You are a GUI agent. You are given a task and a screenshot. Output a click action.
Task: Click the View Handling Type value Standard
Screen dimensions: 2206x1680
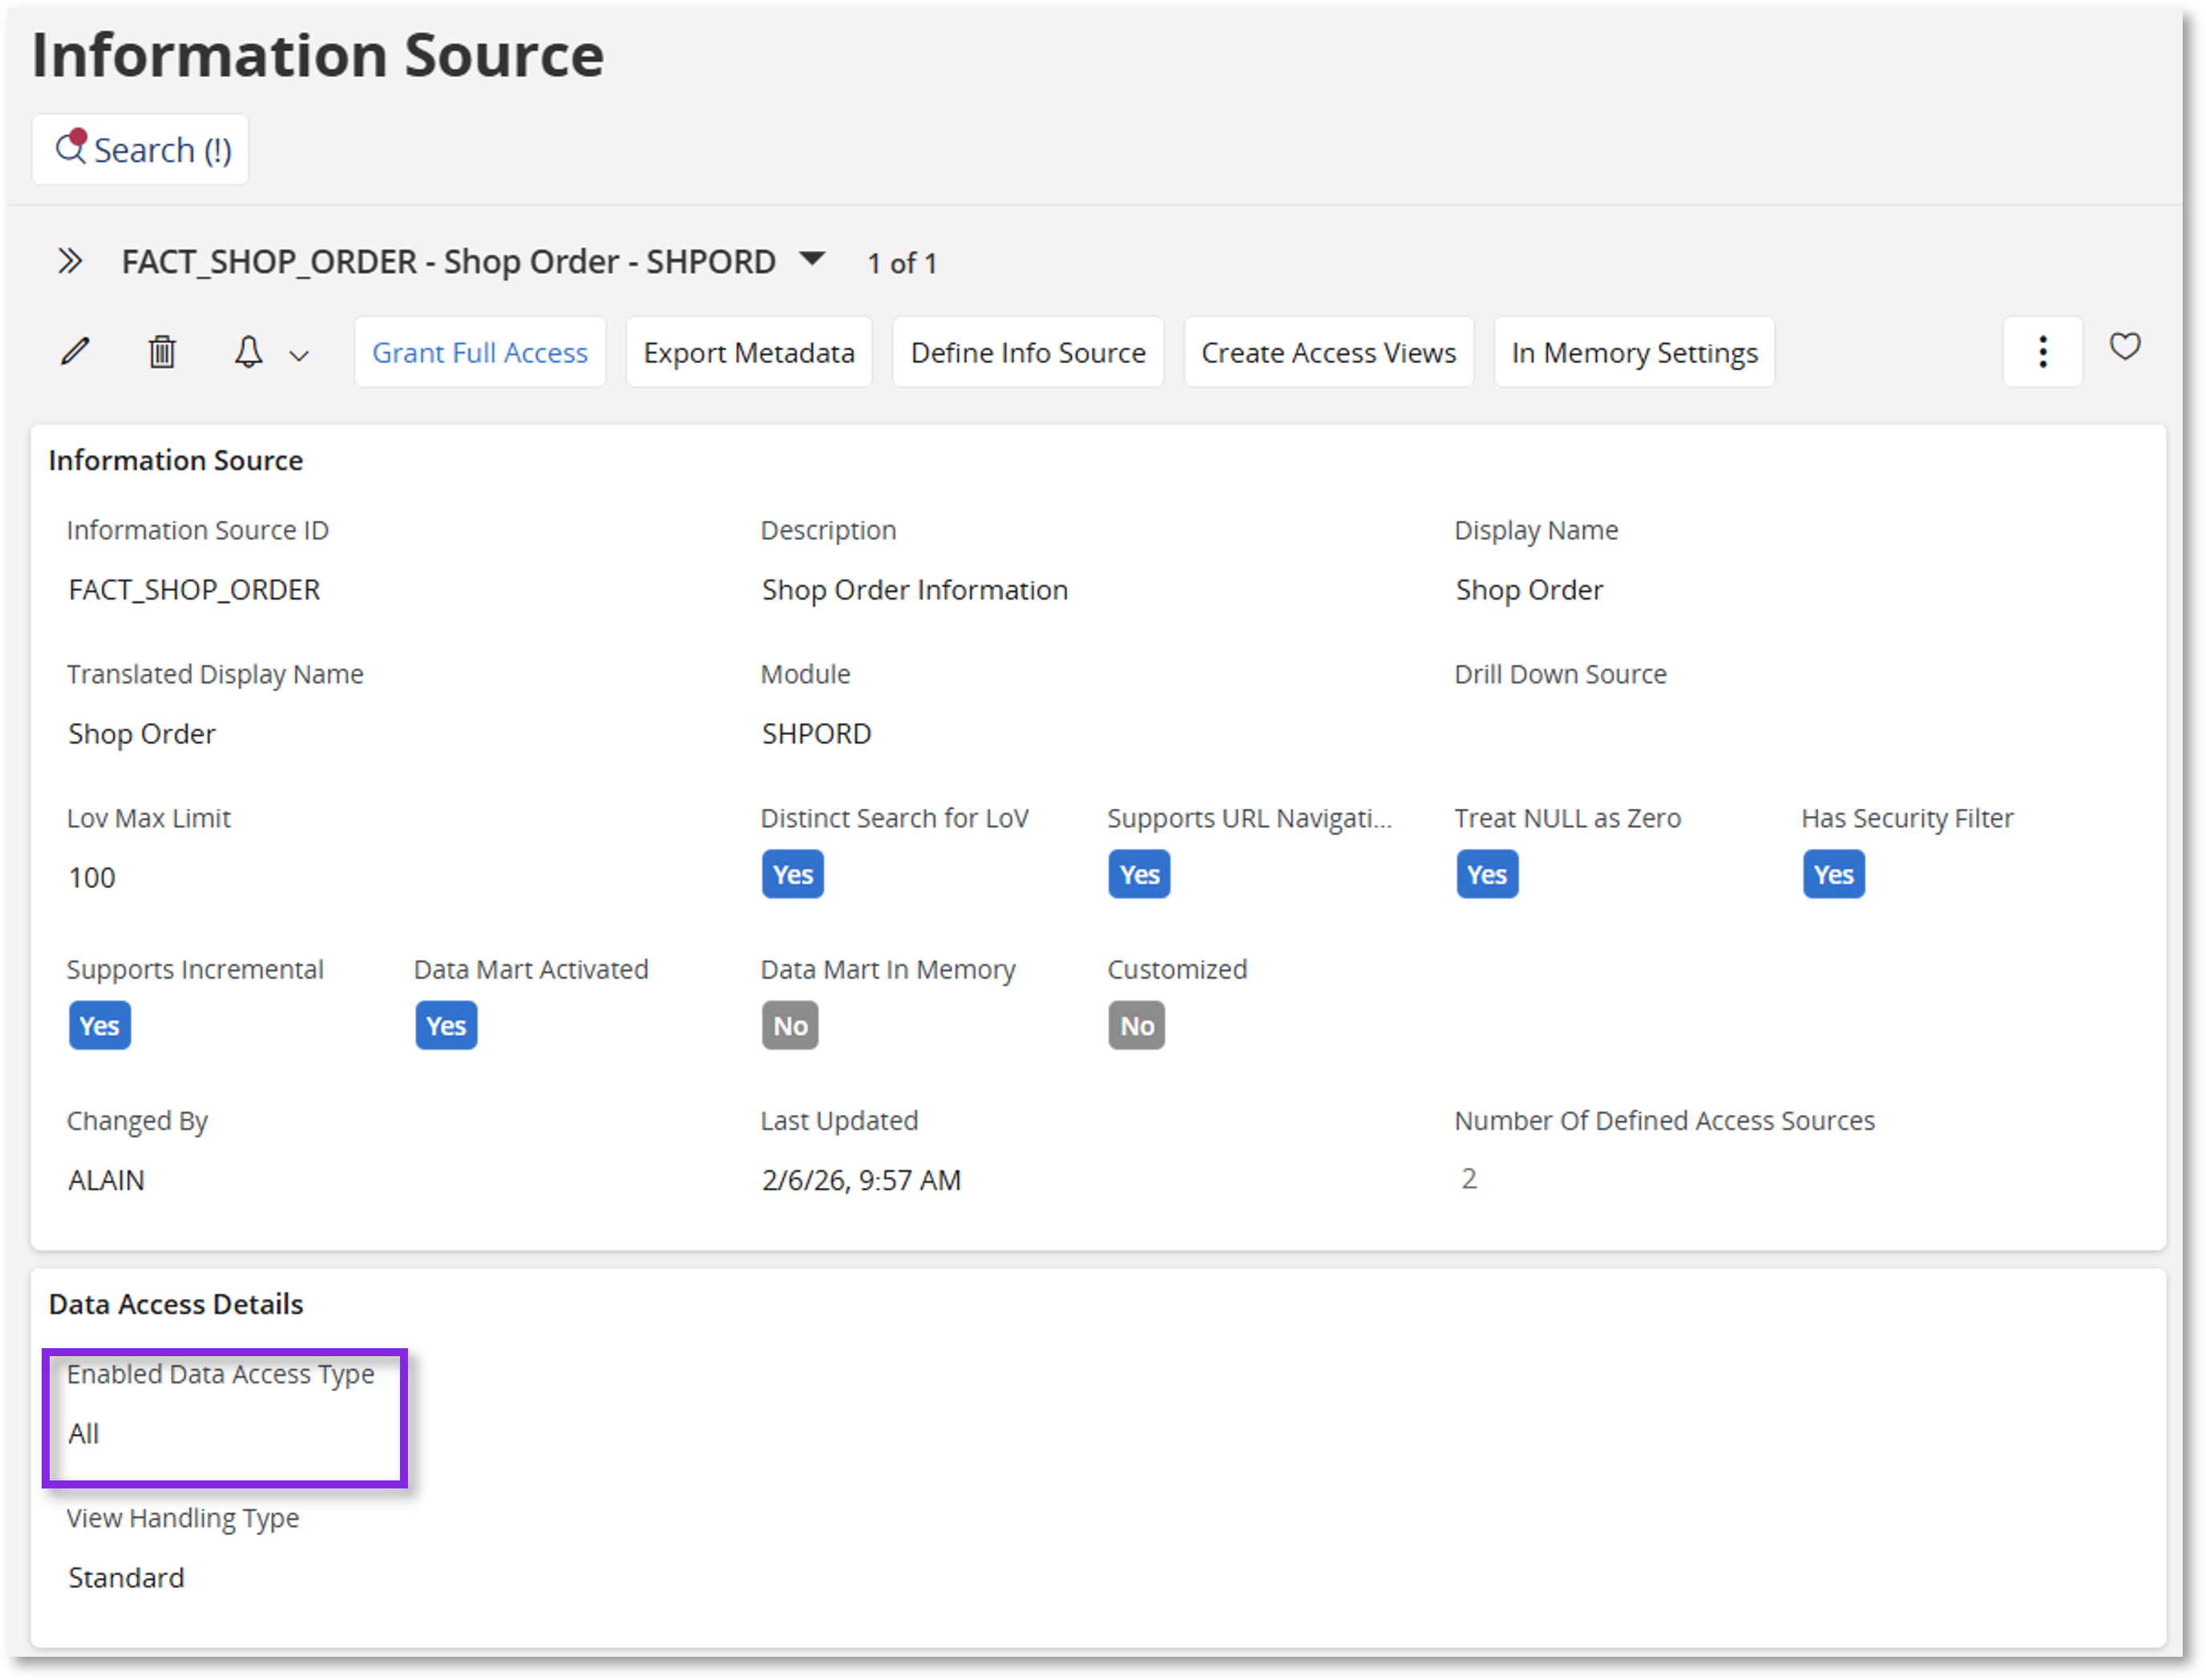[x=126, y=1578]
